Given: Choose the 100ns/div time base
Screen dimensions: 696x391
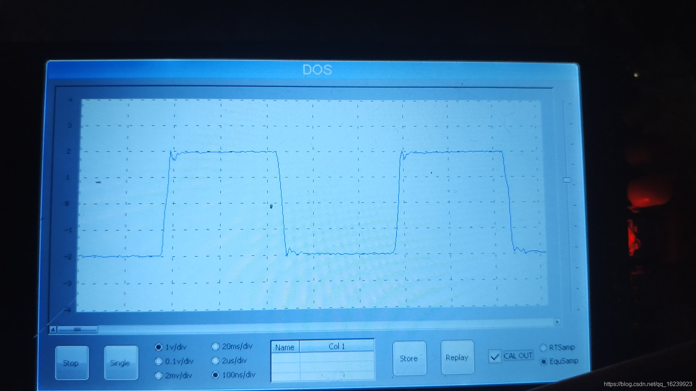Looking at the screenshot, I should point(216,375).
